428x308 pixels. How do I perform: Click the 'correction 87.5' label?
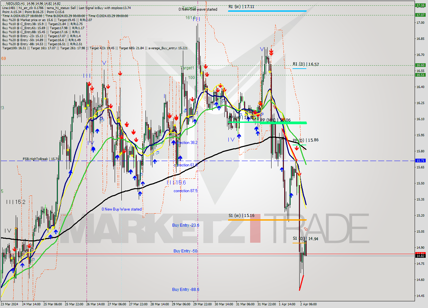click(x=186, y=191)
